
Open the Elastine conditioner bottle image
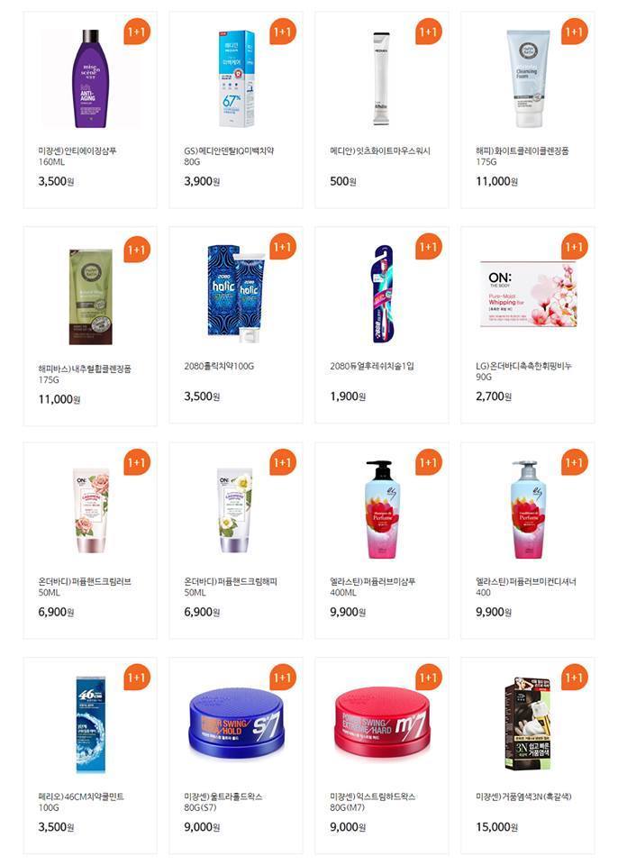pyautogui.click(x=528, y=510)
